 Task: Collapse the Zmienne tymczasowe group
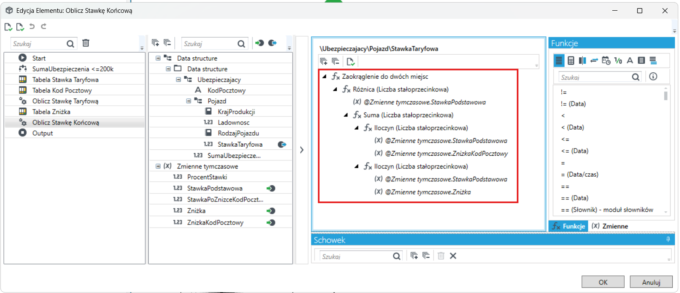[x=158, y=166]
